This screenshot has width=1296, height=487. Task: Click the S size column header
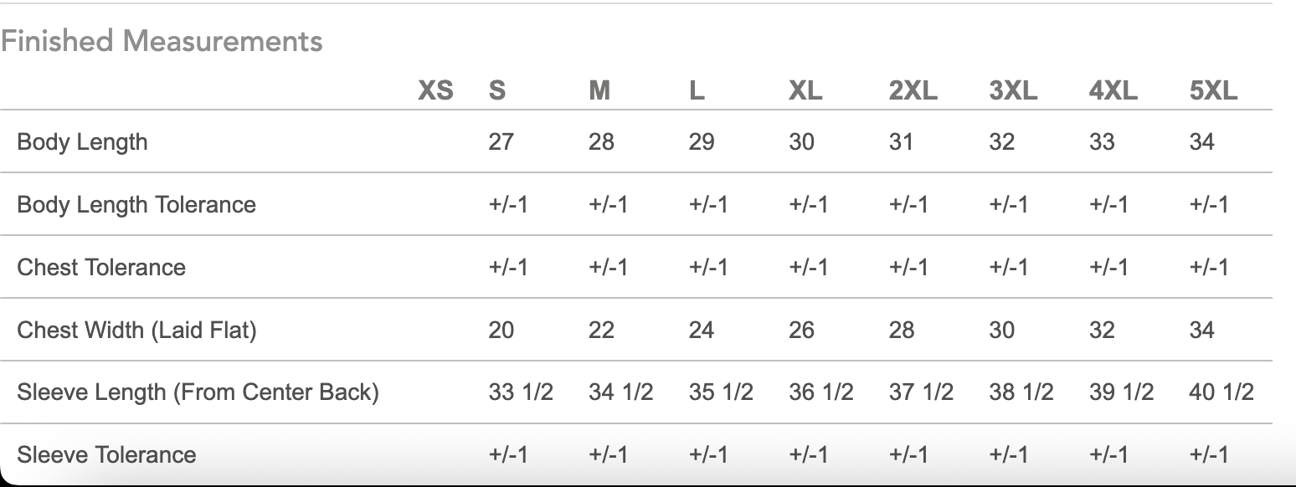pos(497,90)
